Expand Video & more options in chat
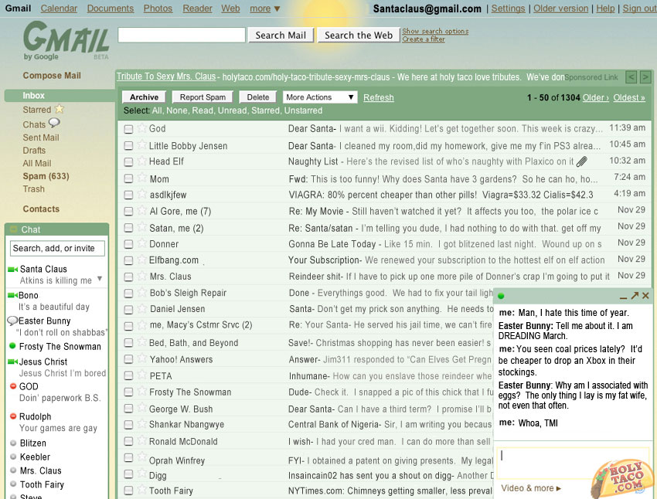 click(531, 488)
